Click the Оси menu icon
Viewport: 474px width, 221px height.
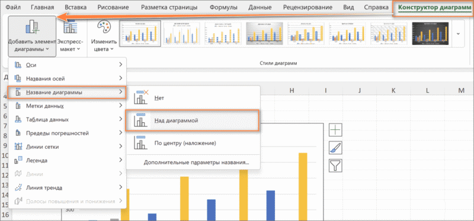18,64
